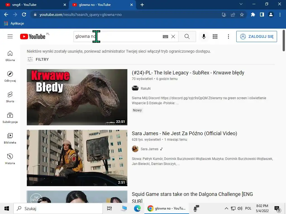Viewport: 286px width, 214px height.
Task: Open Biblioteka in the sidebar
Action: coord(10,138)
